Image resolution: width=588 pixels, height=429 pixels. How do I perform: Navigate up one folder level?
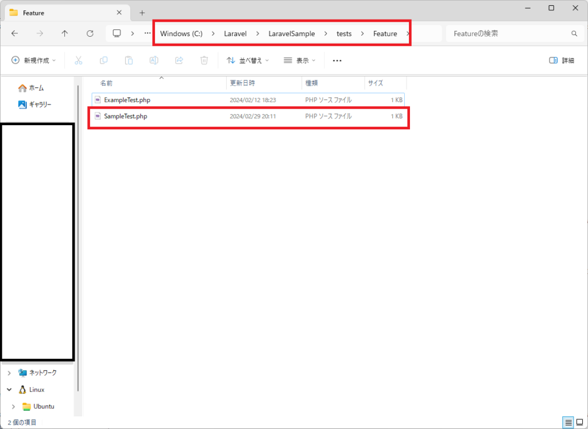pyautogui.click(x=64, y=33)
